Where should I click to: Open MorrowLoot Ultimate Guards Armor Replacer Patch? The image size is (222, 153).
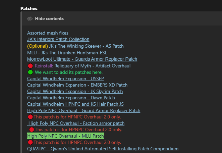pos(82,59)
